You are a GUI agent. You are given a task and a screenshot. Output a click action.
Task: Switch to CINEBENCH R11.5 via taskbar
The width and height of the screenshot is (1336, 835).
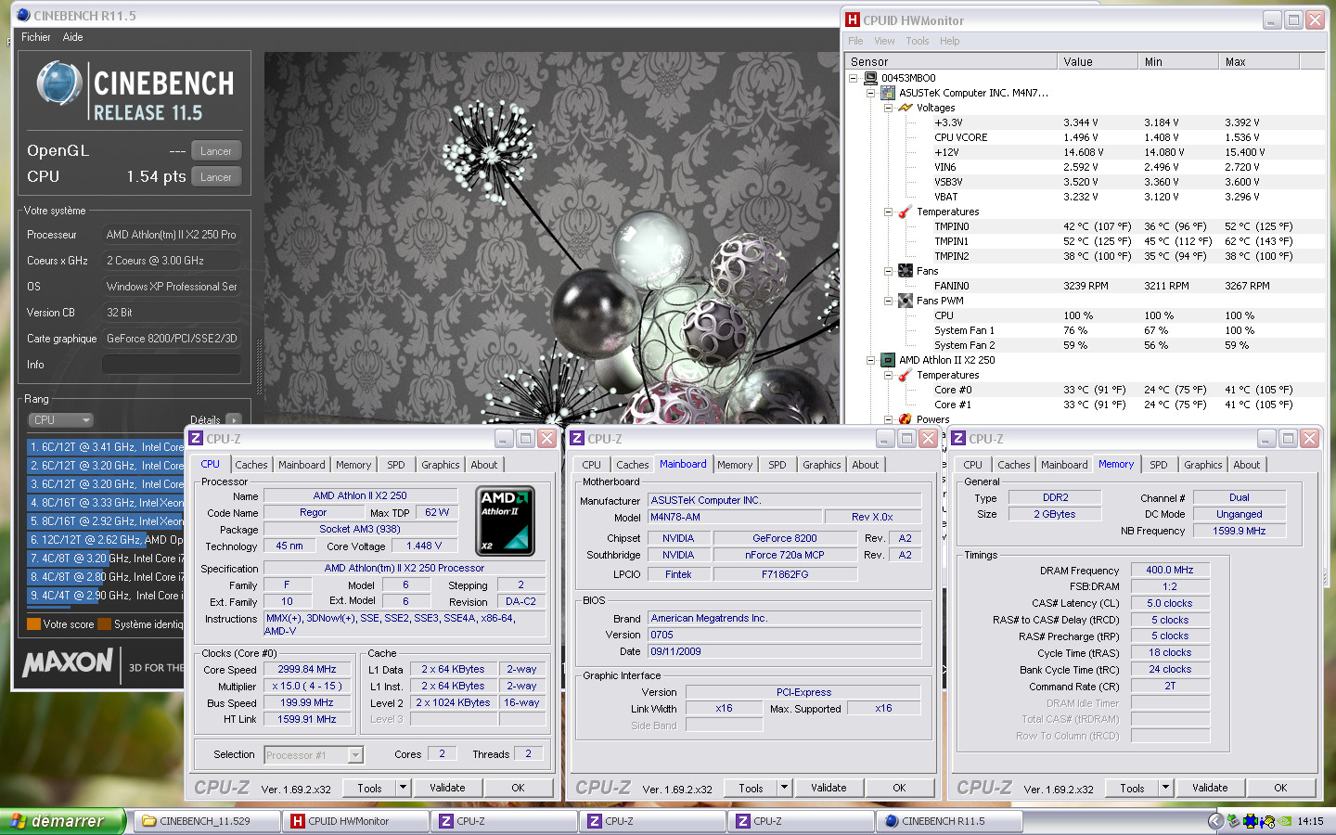[950, 821]
